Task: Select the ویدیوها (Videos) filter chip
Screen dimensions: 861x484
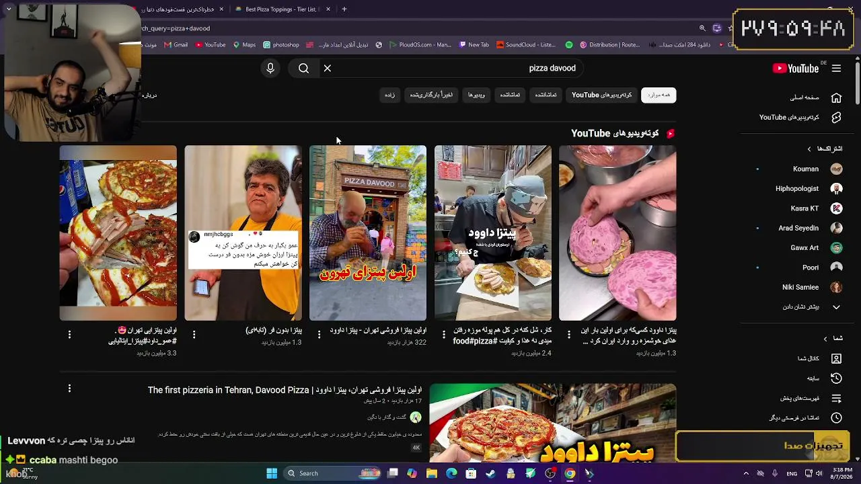Action: (x=476, y=95)
